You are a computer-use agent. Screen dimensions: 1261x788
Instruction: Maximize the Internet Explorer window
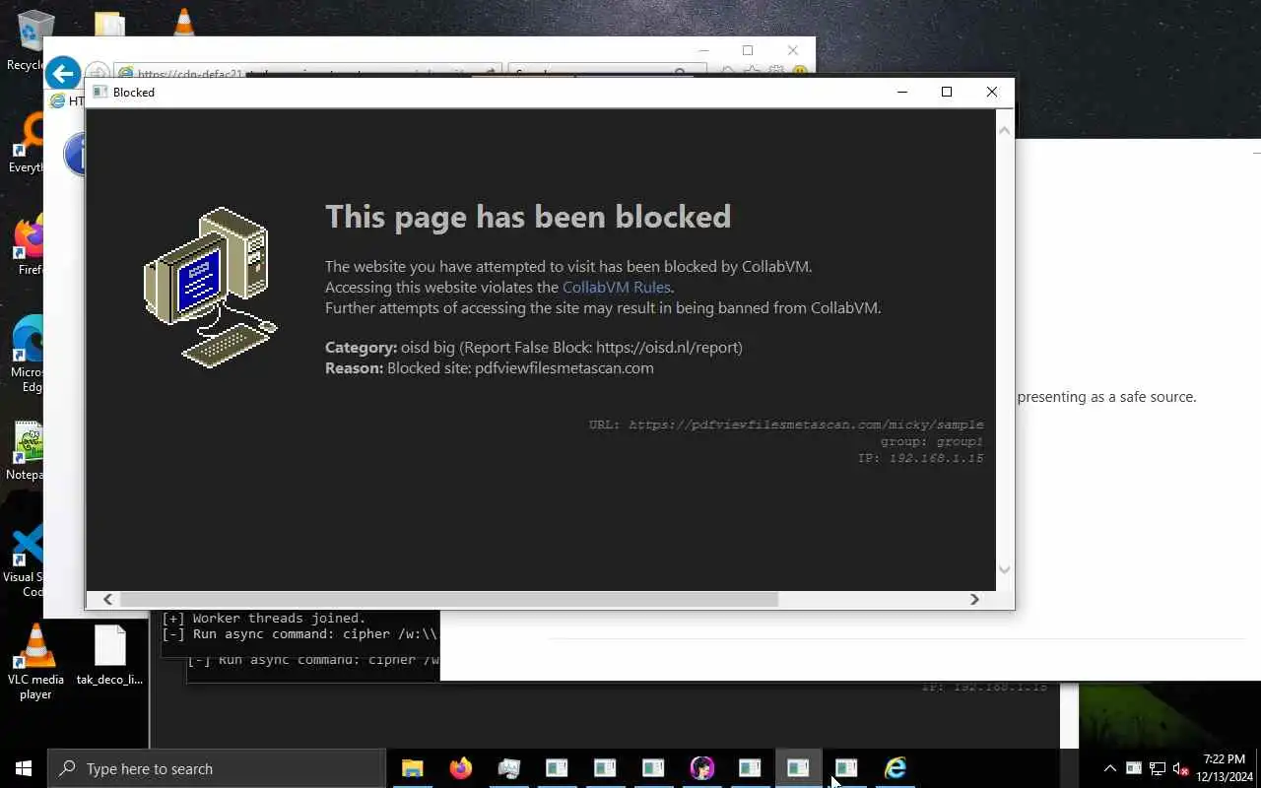[x=748, y=50]
